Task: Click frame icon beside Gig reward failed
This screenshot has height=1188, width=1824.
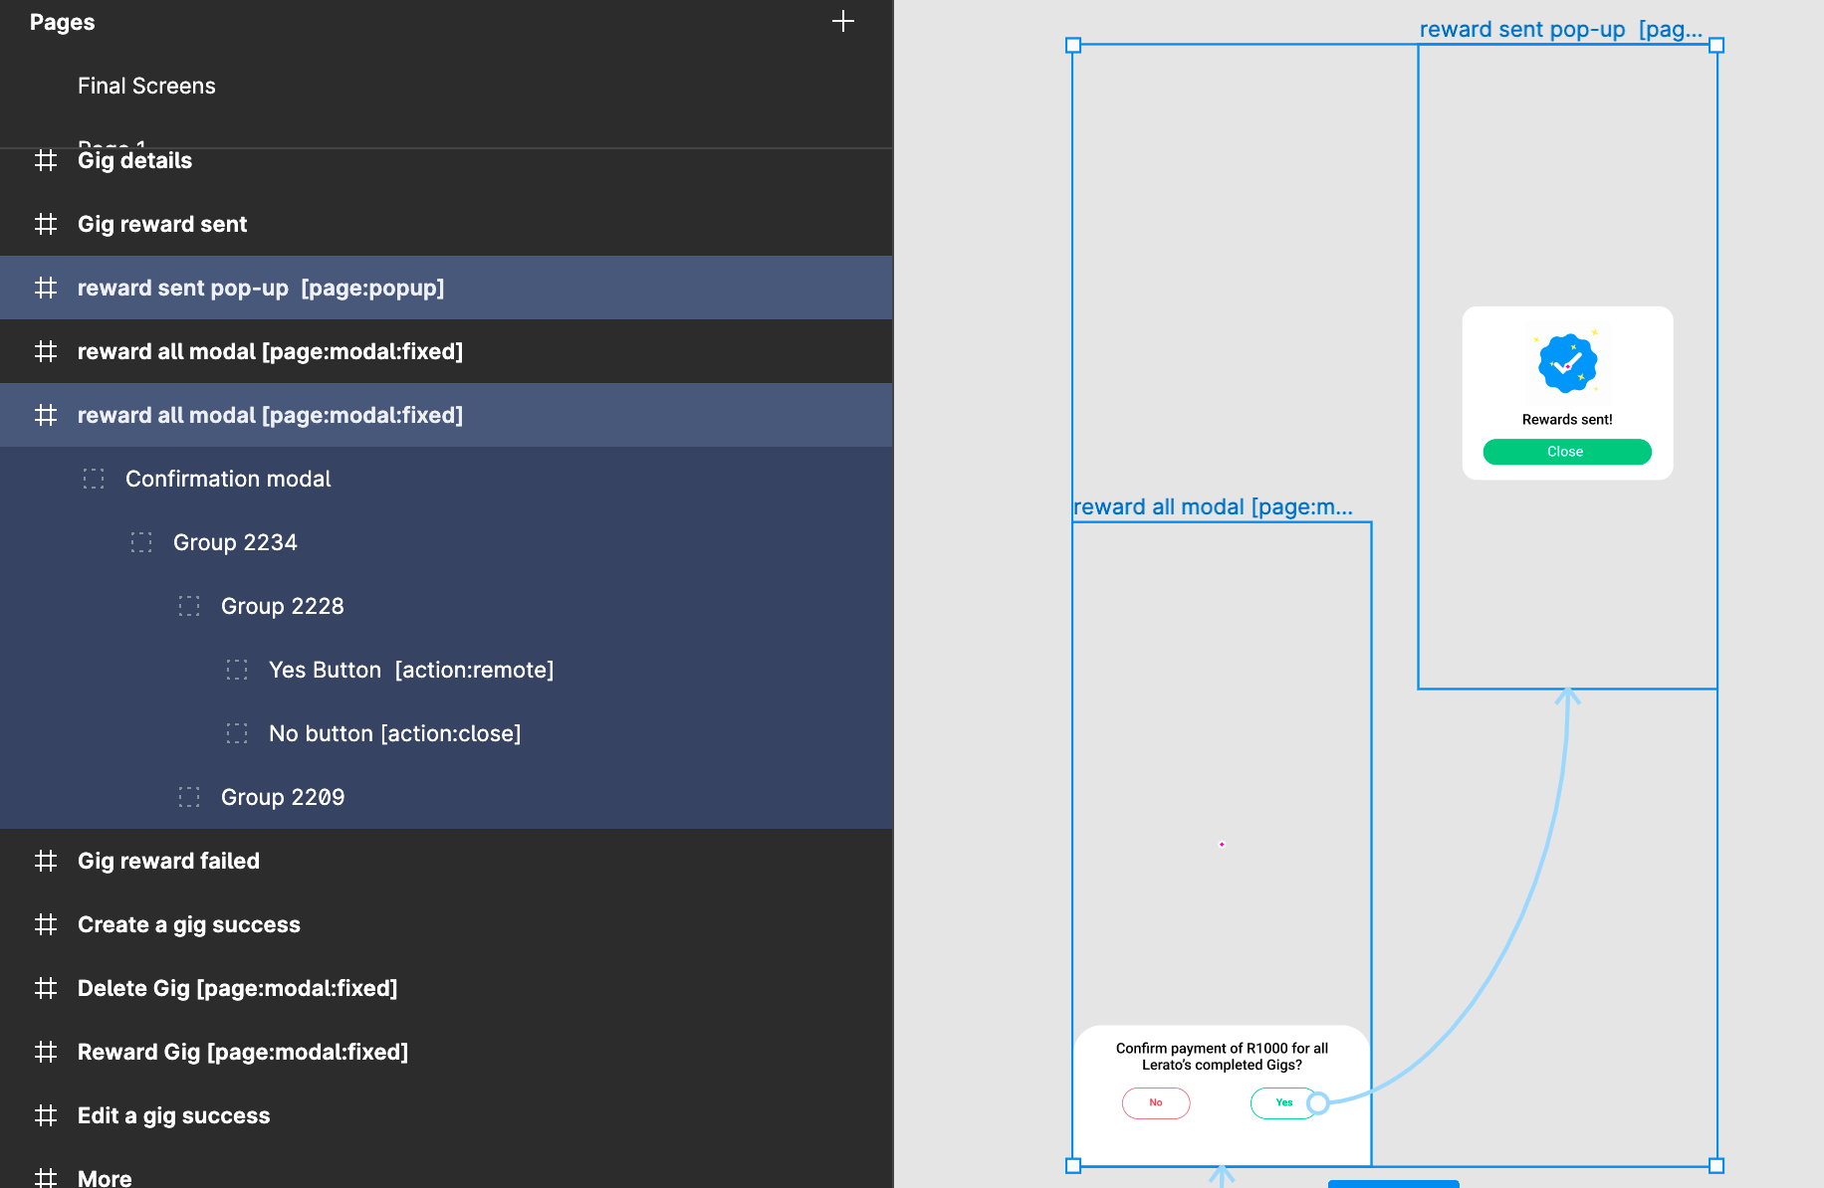Action: (46, 861)
